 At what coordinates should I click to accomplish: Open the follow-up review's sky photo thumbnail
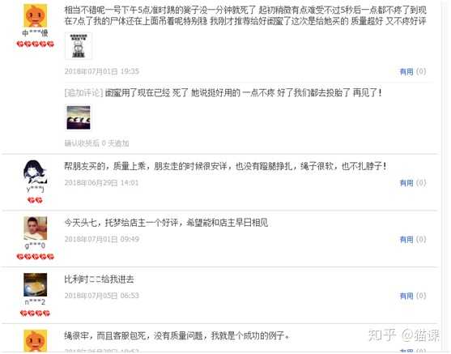pos(79,117)
